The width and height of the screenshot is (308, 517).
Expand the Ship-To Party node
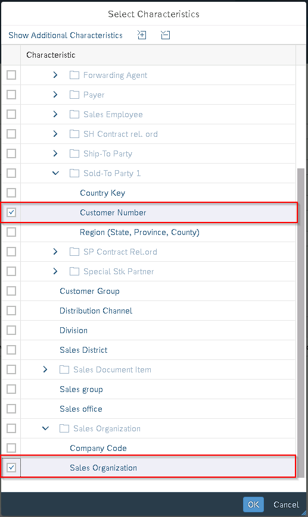pos(55,153)
